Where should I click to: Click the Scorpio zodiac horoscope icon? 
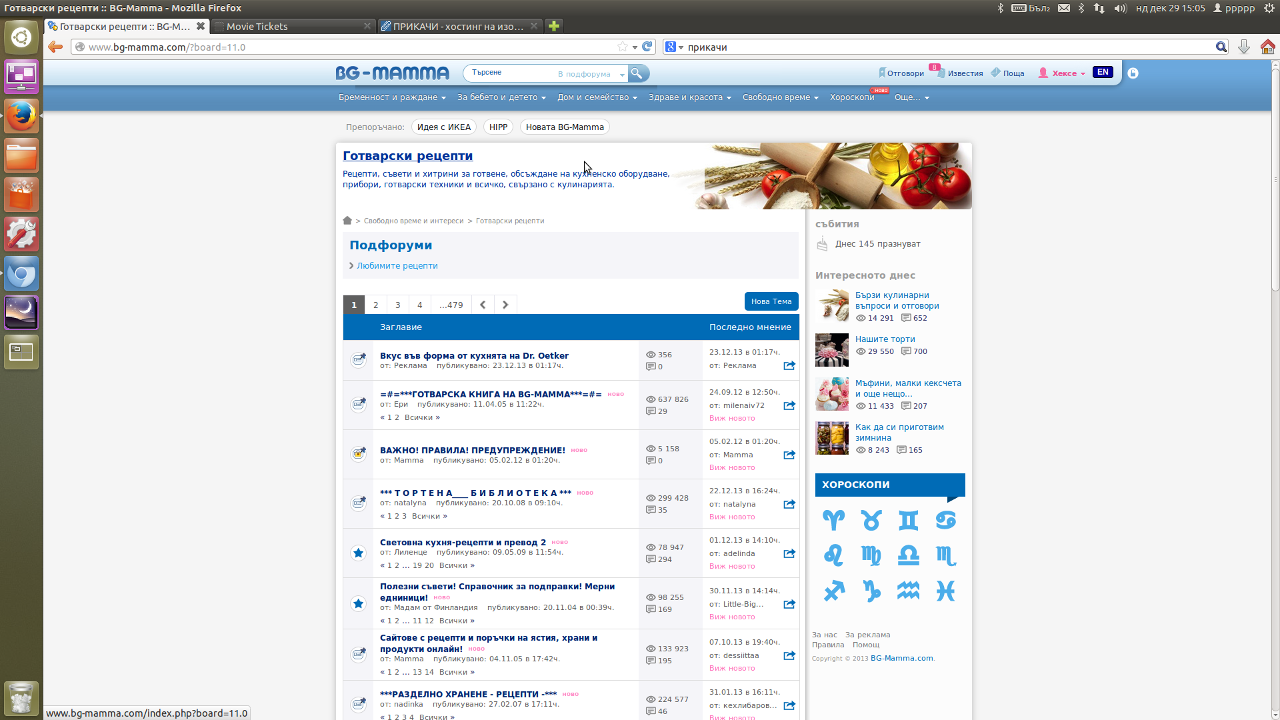(x=945, y=555)
